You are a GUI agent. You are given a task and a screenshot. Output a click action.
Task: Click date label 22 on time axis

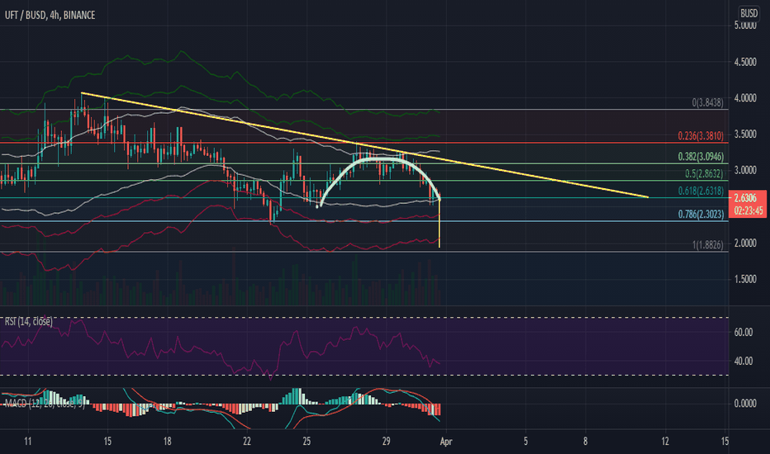point(247,442)
